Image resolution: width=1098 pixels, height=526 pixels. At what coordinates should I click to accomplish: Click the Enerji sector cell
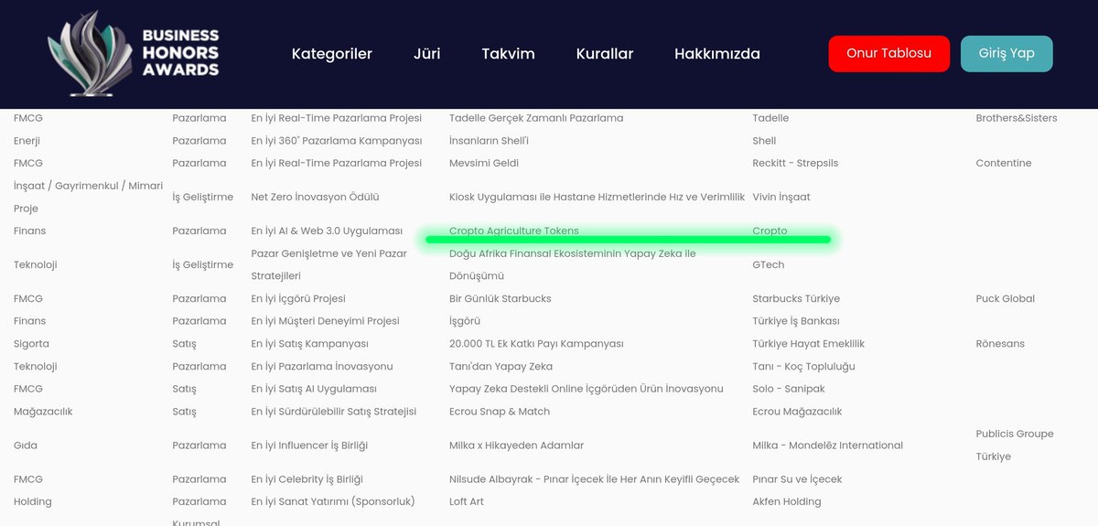(27, 141)
